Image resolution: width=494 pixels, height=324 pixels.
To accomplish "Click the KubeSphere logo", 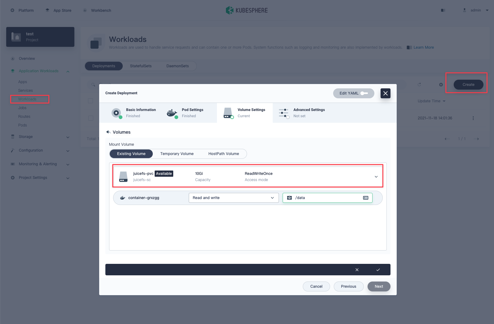I will [x=247, y=10].
